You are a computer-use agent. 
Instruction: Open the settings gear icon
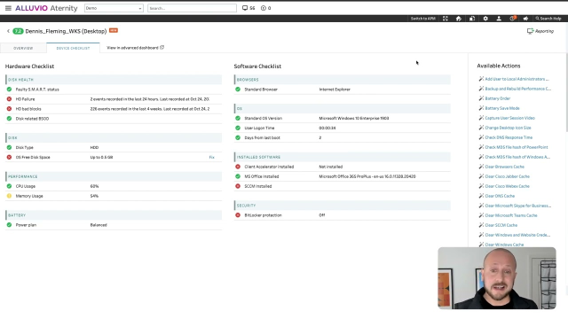point(485,19)
